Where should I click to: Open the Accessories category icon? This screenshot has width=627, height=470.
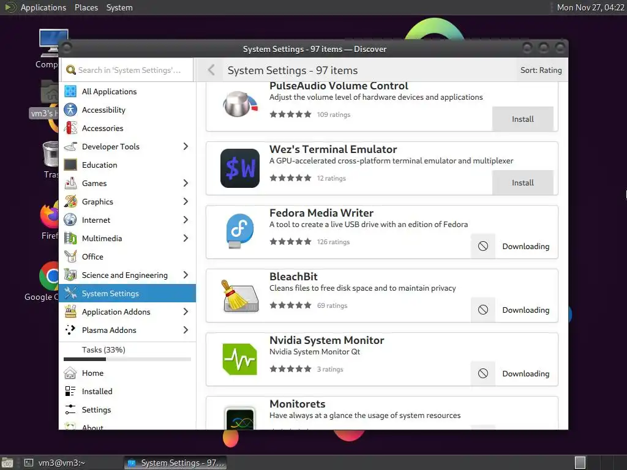tap(70, 129)
